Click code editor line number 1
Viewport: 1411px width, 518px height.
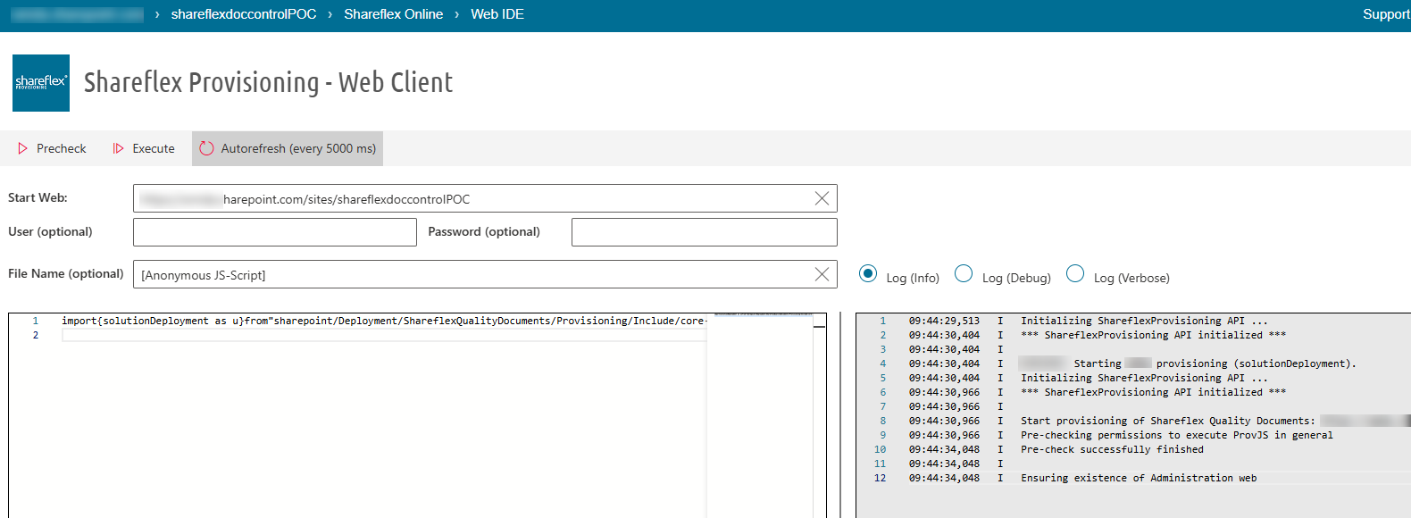click(36, 321)
